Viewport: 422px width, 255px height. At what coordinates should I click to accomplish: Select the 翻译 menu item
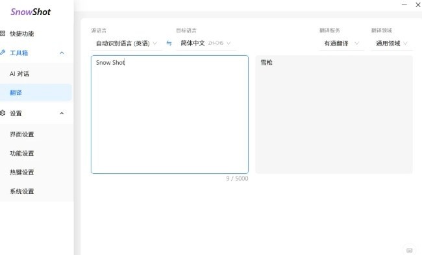(36, 93)
